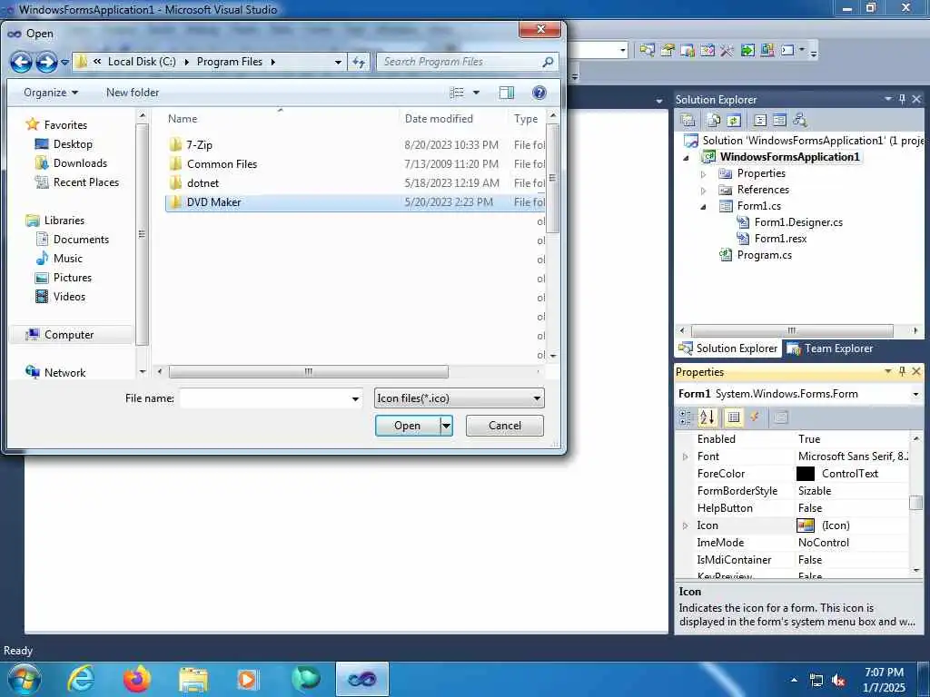930x697 pixels.
Task: Click View Designer icon in Solution Explorer
Action: pos(779,121)
